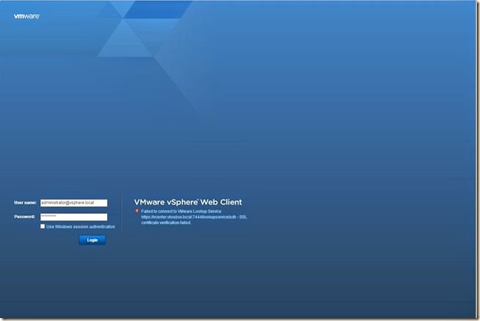
Task: Click the "VMware vSphere Web Client" heading
Action: [188, 202]
